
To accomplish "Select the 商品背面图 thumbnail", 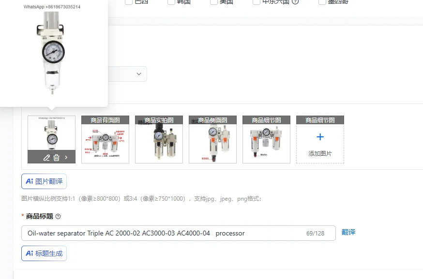I will [105, 139].
